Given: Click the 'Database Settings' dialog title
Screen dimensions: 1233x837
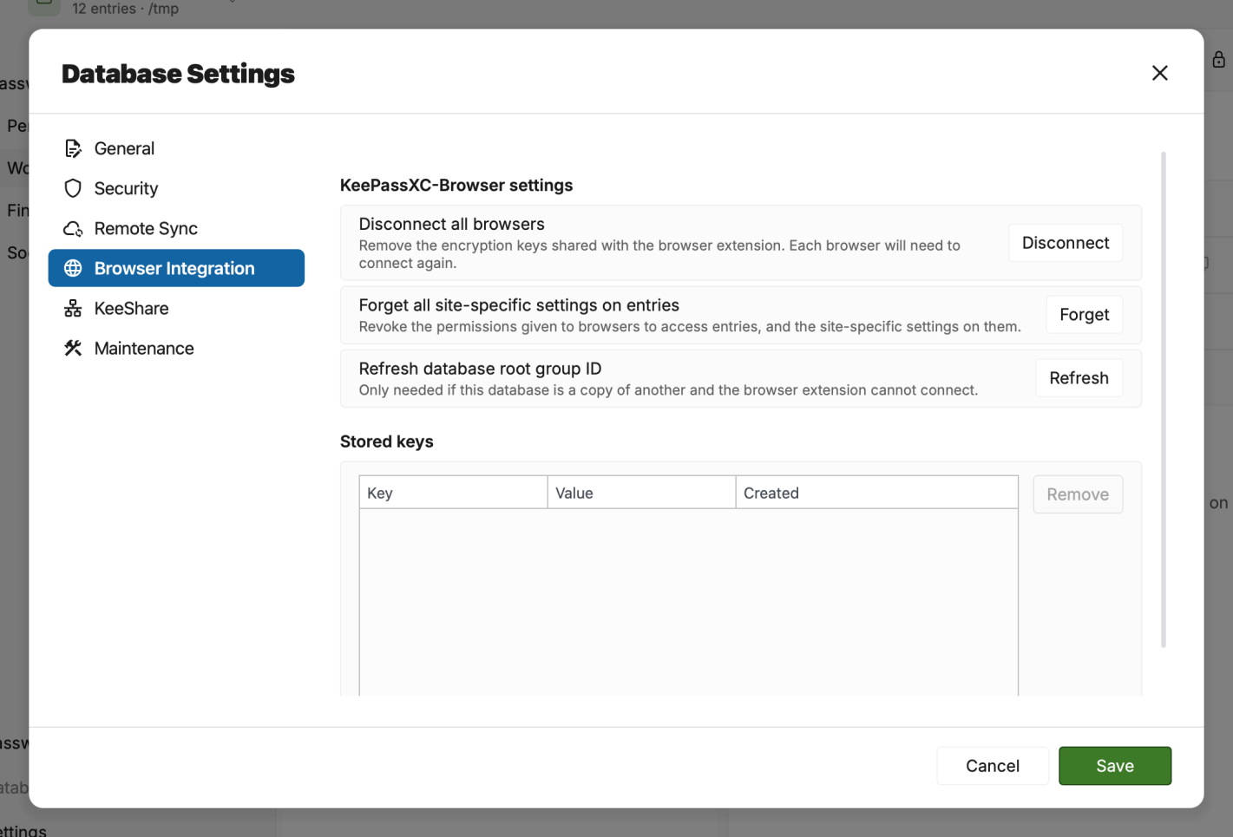Looking at the screenshot, I should (178, 74).
